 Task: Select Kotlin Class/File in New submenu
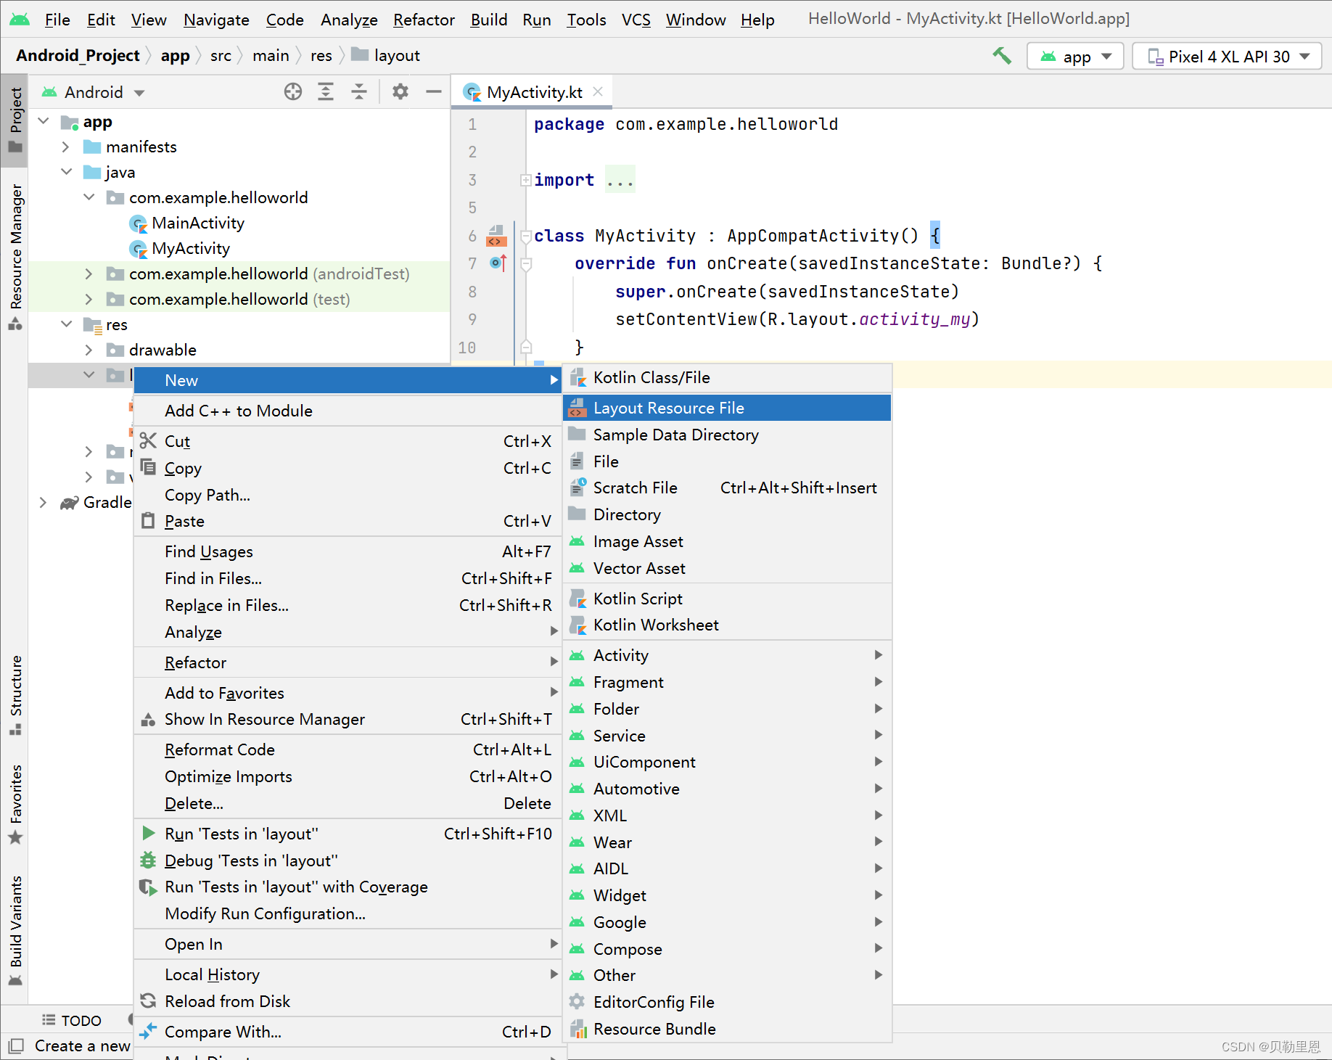(728, 377)
